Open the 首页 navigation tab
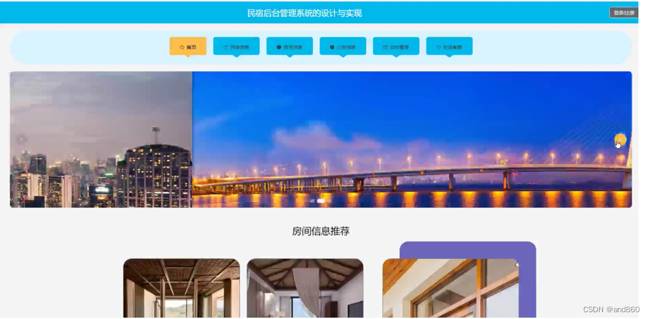The width and height of the screenshot is (650, 319). [x=188, y=46]
